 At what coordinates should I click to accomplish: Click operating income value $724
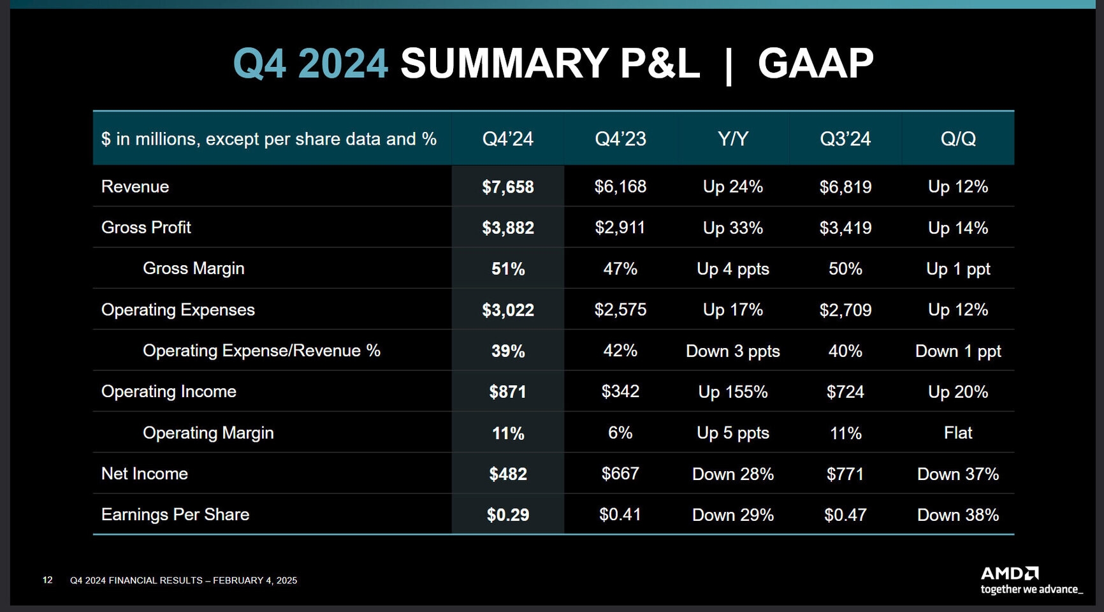pos(845,391)
